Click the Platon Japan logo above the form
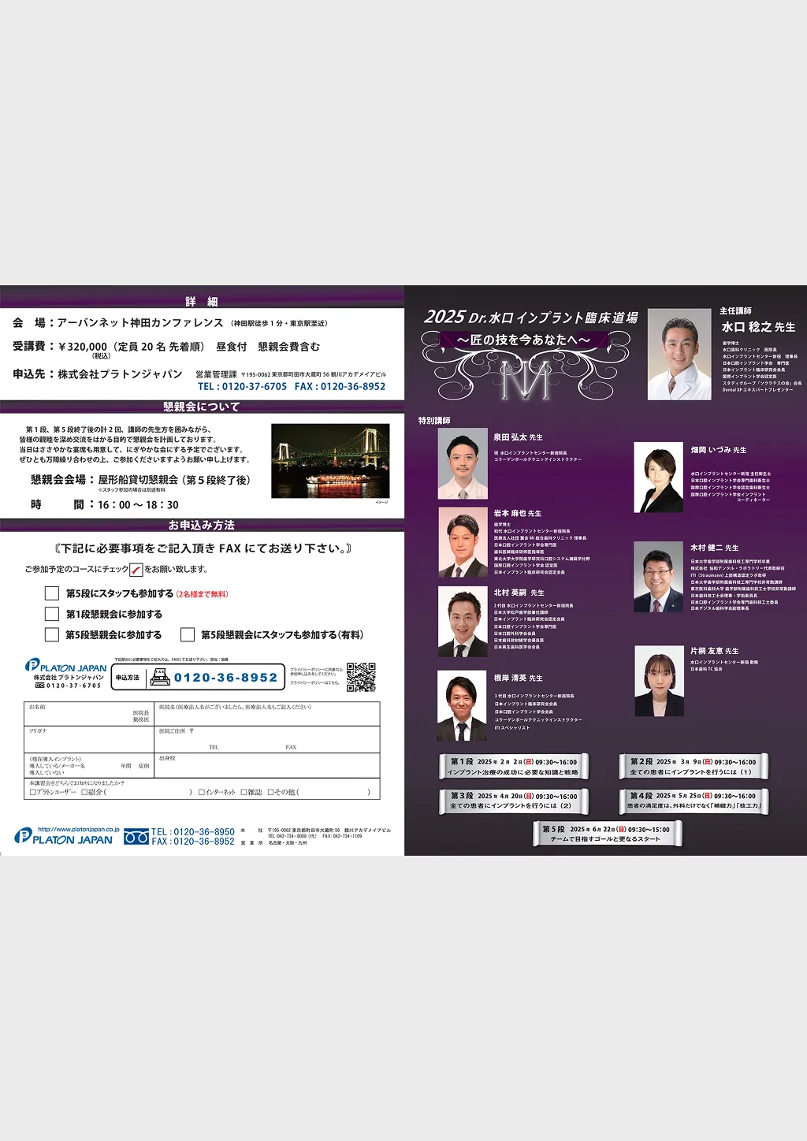This screenshot has height=1141, width=807. coord(66,667)
